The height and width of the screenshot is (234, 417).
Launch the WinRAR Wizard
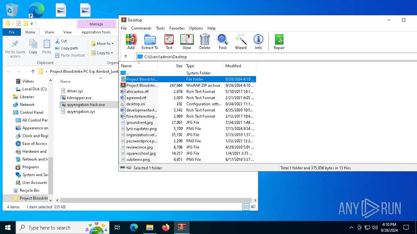coord(240,42)
